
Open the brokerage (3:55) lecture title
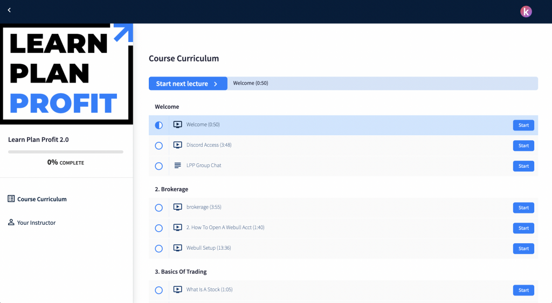click(204, 207)
